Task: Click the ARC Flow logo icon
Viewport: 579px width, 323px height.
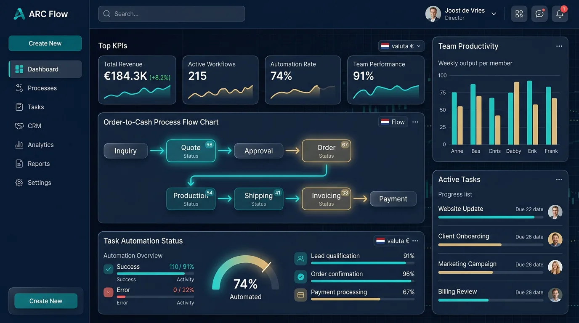Action: coord(19,14)
